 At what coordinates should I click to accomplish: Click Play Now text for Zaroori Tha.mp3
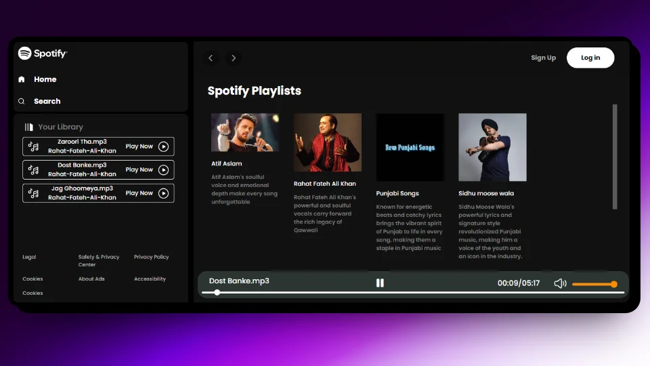(139, 146)
